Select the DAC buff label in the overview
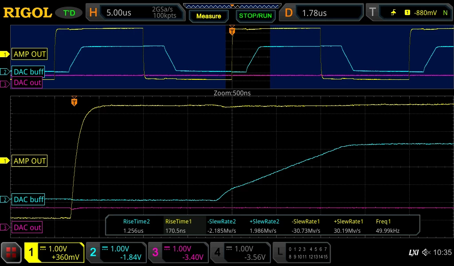The height and width of the screenshot is (266, 454). click(x=28, y=71)
